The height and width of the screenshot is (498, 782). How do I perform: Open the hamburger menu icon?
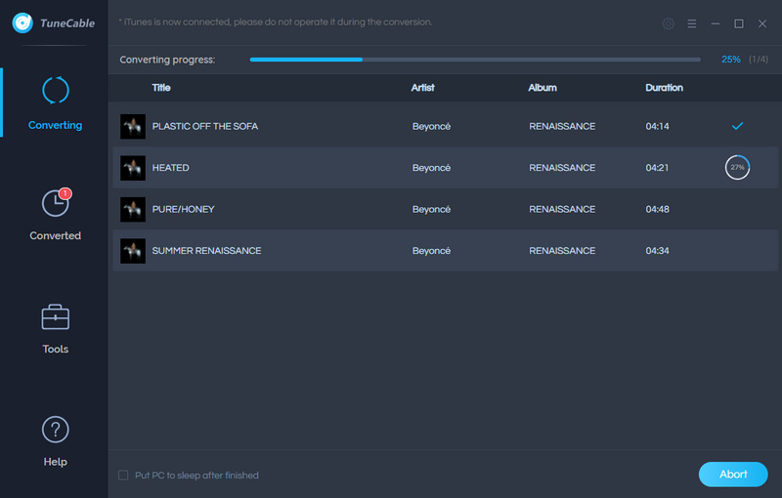[x=692, y=23]
